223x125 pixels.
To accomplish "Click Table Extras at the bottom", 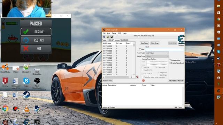I will [177, 107].
